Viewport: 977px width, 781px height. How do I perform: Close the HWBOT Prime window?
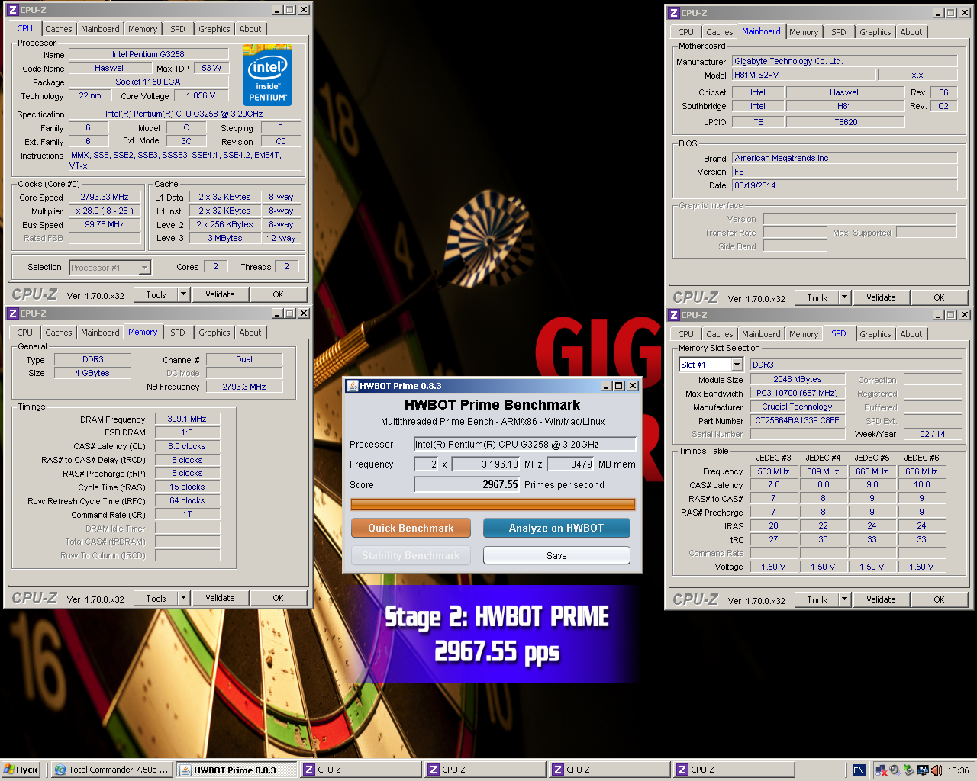(633, 386)
